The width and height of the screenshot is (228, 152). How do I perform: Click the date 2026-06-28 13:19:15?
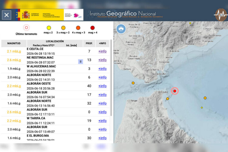(41, 54)
